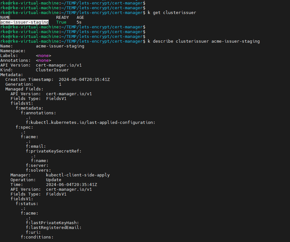Click the top-level API Version value cert-manager.io/v1
This screenshot has height=242, width=290.
(59, 65)
